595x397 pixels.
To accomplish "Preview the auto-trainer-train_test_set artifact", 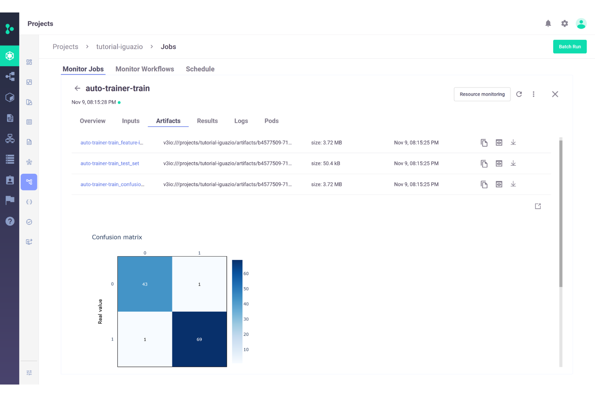I will [499, 163].
